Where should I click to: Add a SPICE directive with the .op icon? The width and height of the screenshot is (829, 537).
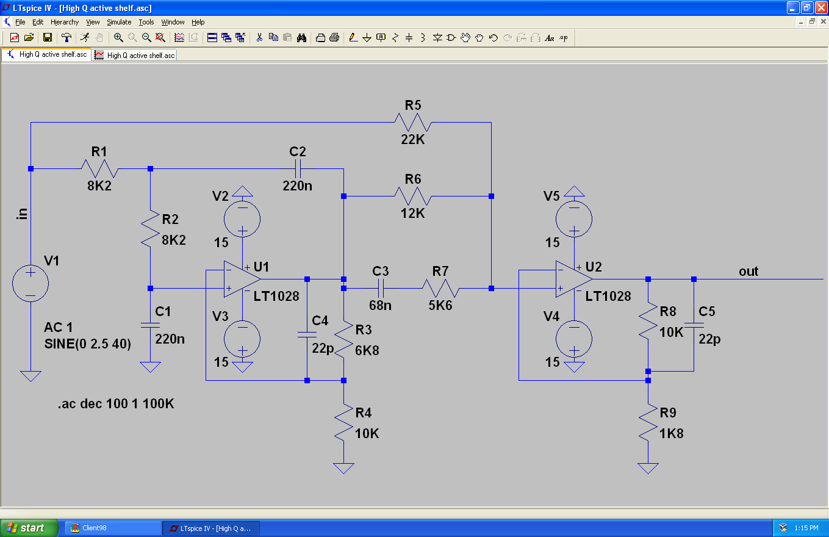point(564,38)
